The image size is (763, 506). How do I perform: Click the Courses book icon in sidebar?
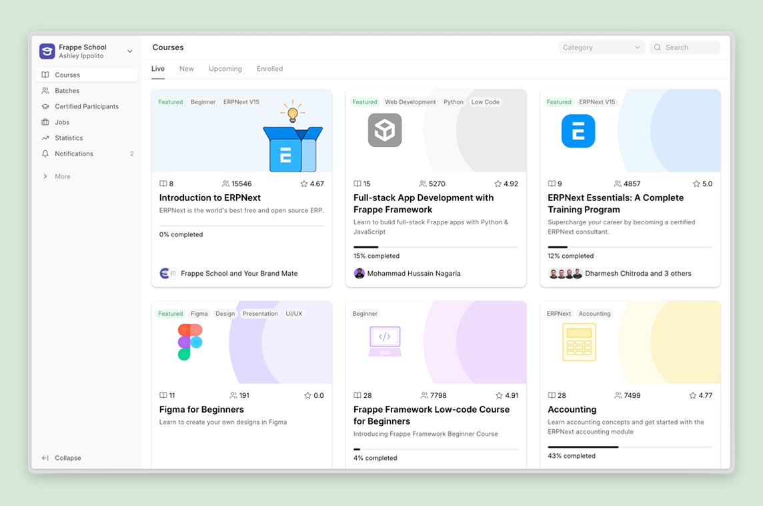(45, 75)
